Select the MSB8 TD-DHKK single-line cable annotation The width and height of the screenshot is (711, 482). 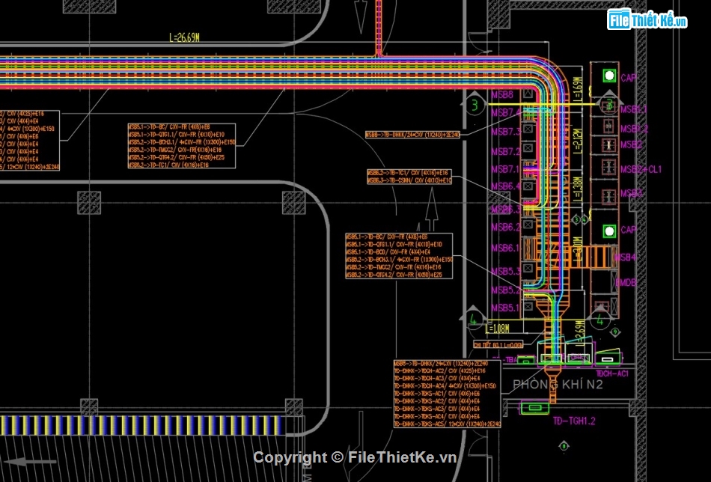click(x=412, y=134)
